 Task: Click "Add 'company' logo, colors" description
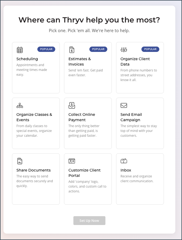coord(88,186)
